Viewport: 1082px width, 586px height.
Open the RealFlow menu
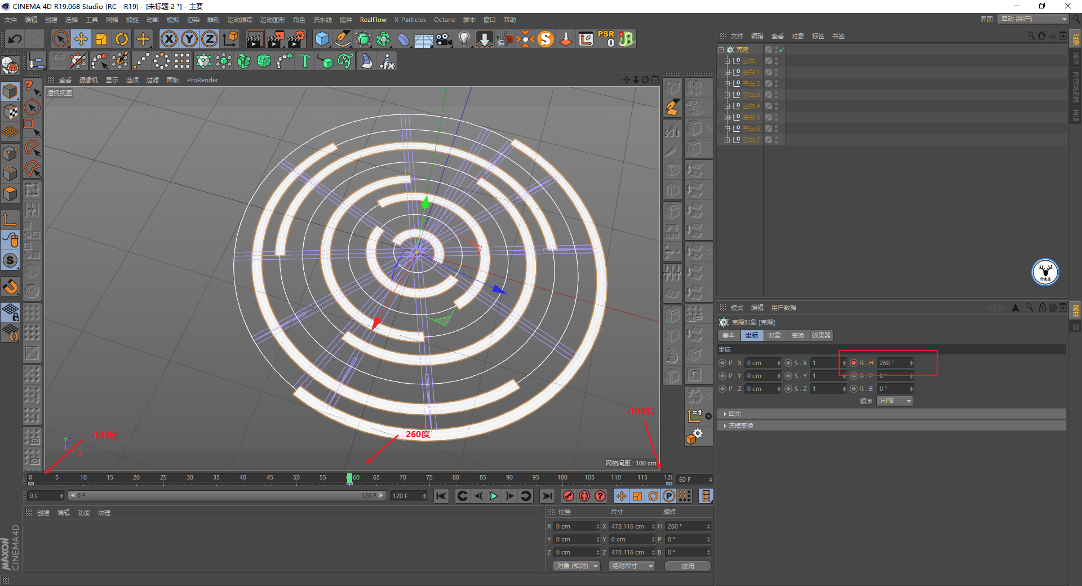click(x=373, y=20)
